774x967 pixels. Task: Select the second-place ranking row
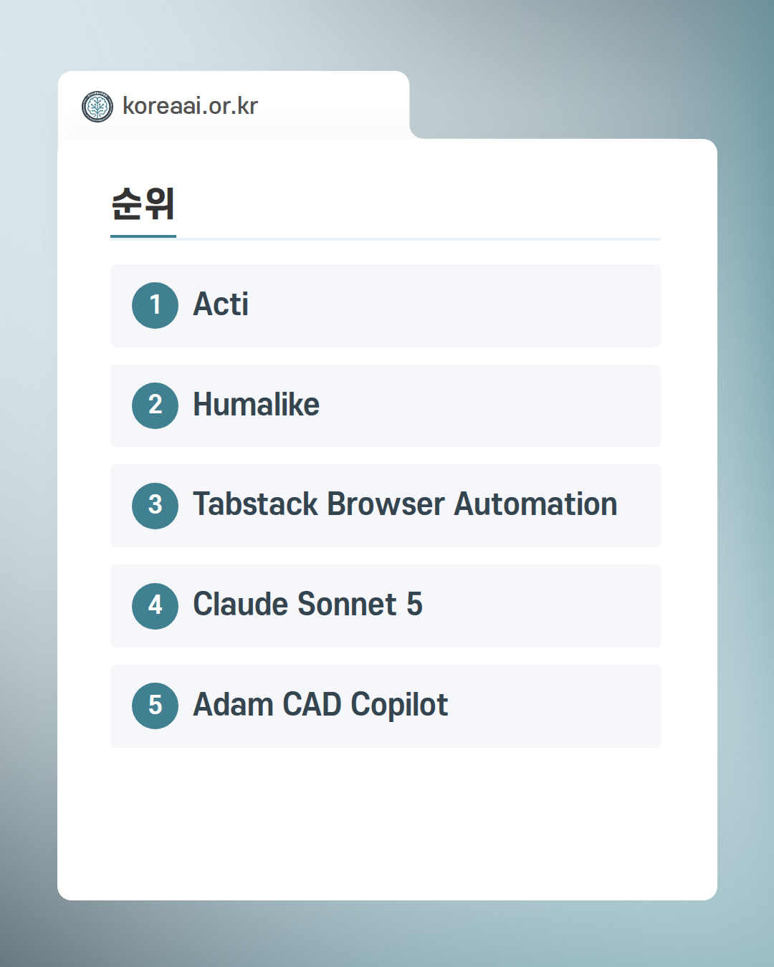pyautogui.click(x=386, y=406)
